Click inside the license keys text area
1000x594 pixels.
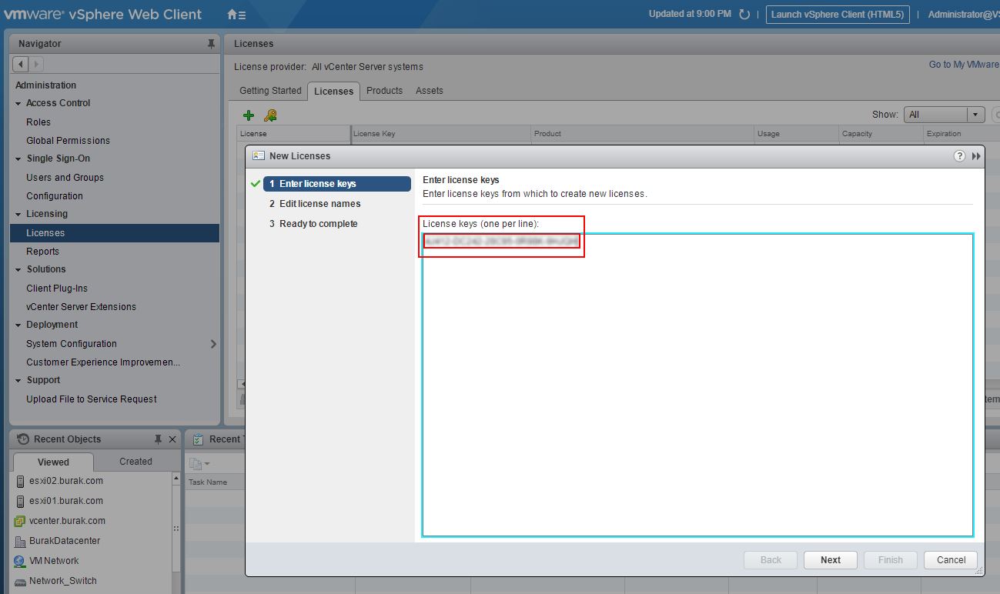coord(697,385)
